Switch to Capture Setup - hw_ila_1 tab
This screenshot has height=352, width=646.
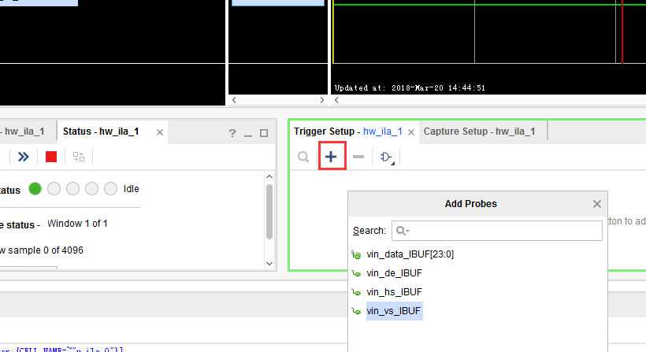[x=479, y=132]
